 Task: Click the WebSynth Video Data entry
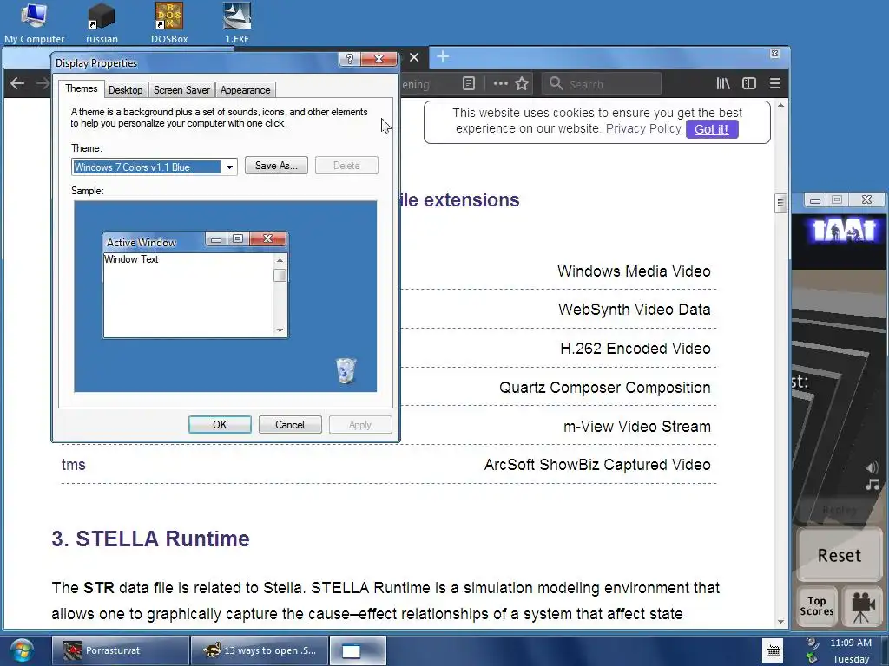click(x=634, y=310)
